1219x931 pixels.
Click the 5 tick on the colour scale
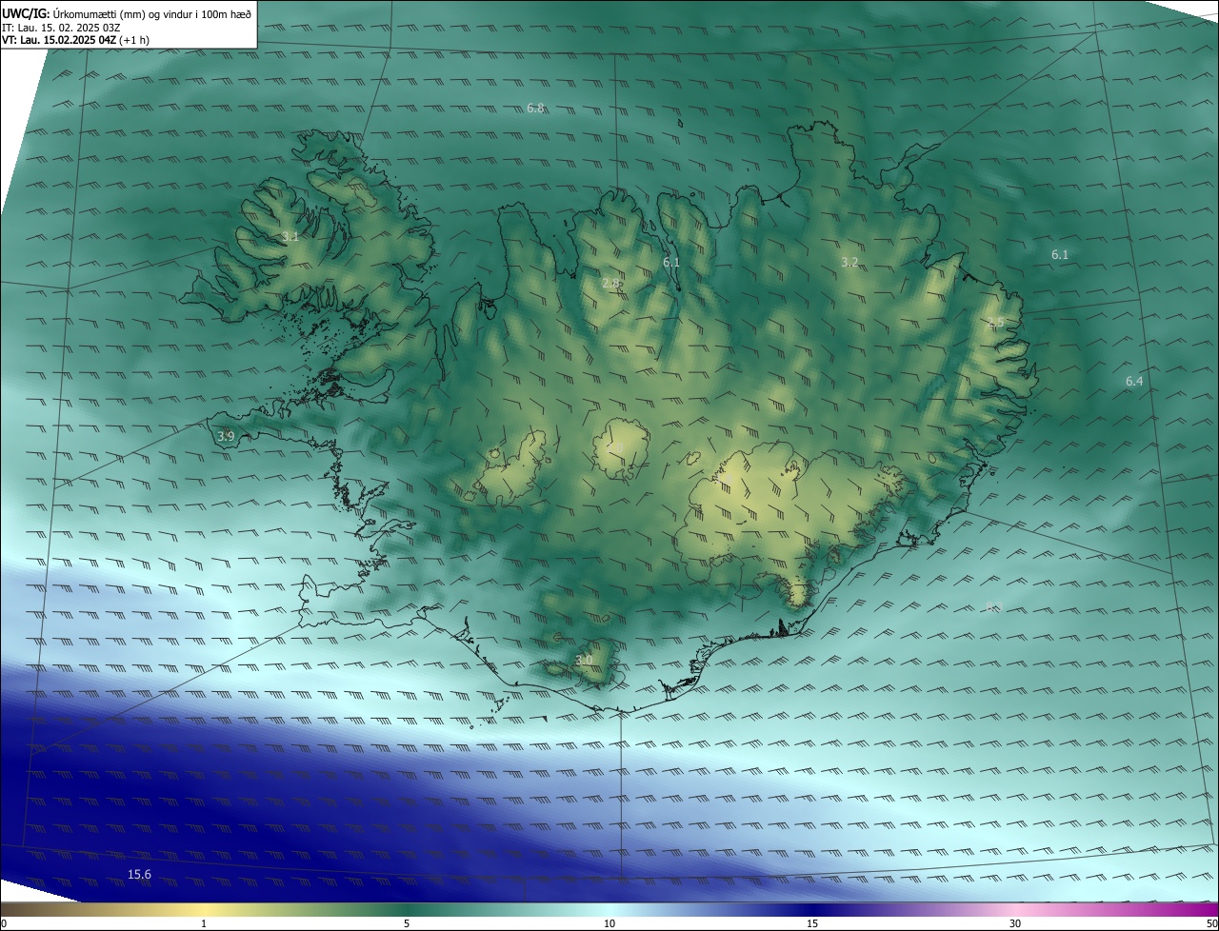point(407,923)
